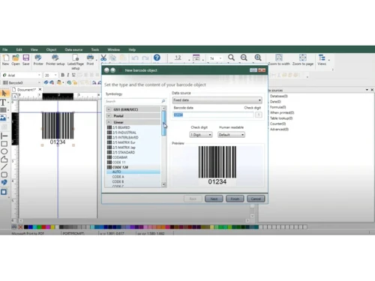Click the Barcode data input field

(x=213, y=115)
